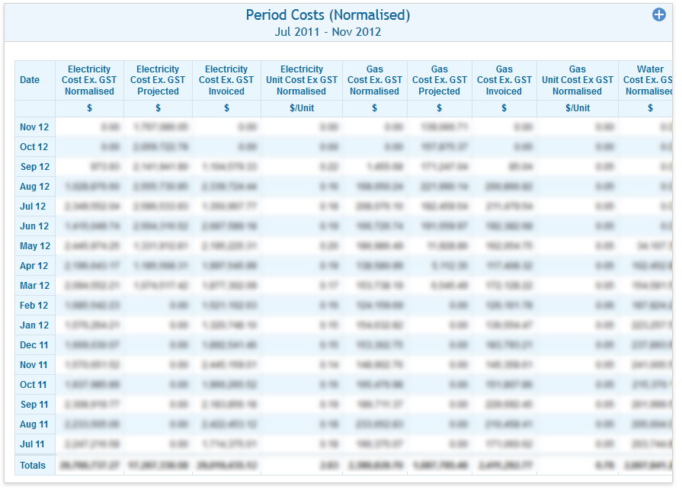Screen dimensions: 682x490
Task: Open the Jun 12 date row
Action: click(x=34, y=226)
